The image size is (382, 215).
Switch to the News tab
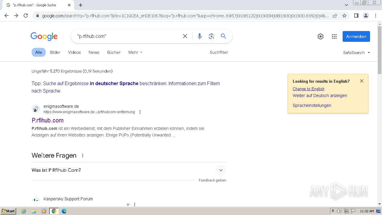click(94, 52)
